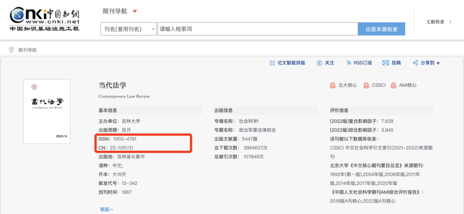Click the 出版来源检索 button
This screenshot has width=464, height=214.
coord(382,29)
